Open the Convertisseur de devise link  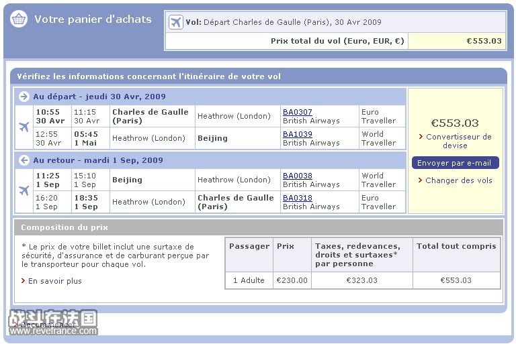pos(458,141)
